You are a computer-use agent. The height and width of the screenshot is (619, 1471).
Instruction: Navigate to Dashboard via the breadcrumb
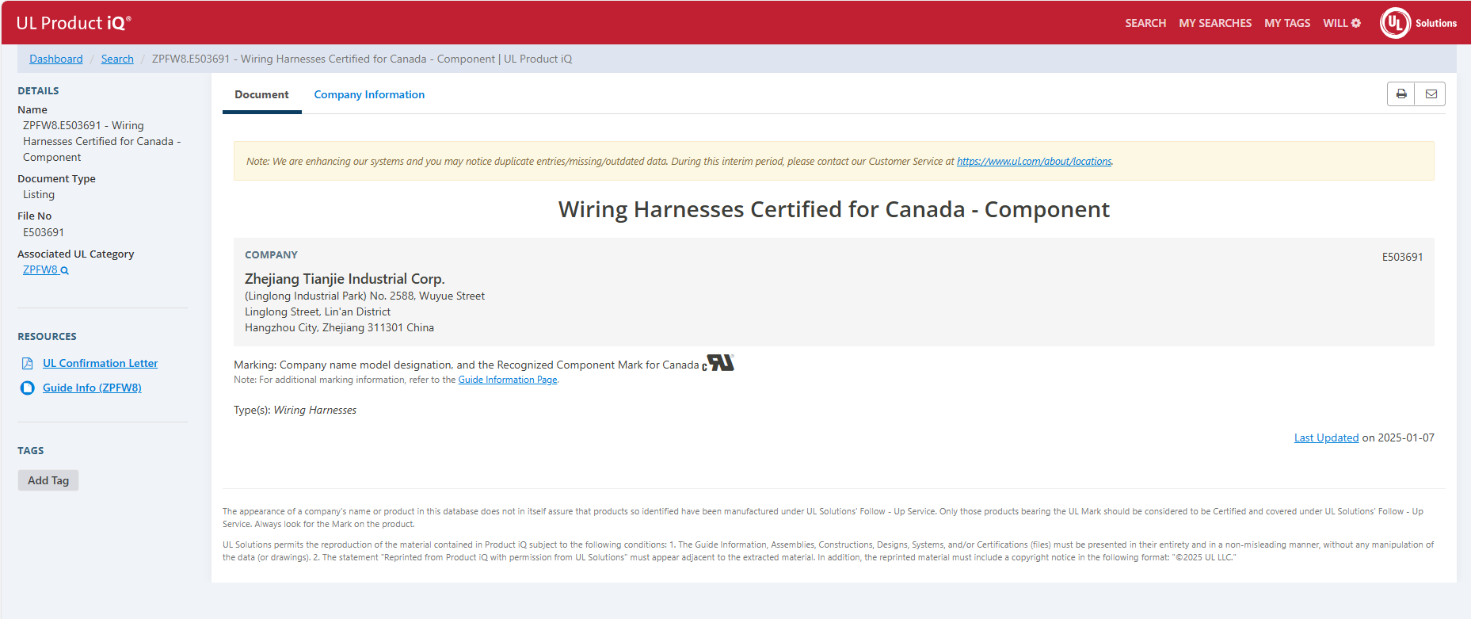click(x=56, y=59)
